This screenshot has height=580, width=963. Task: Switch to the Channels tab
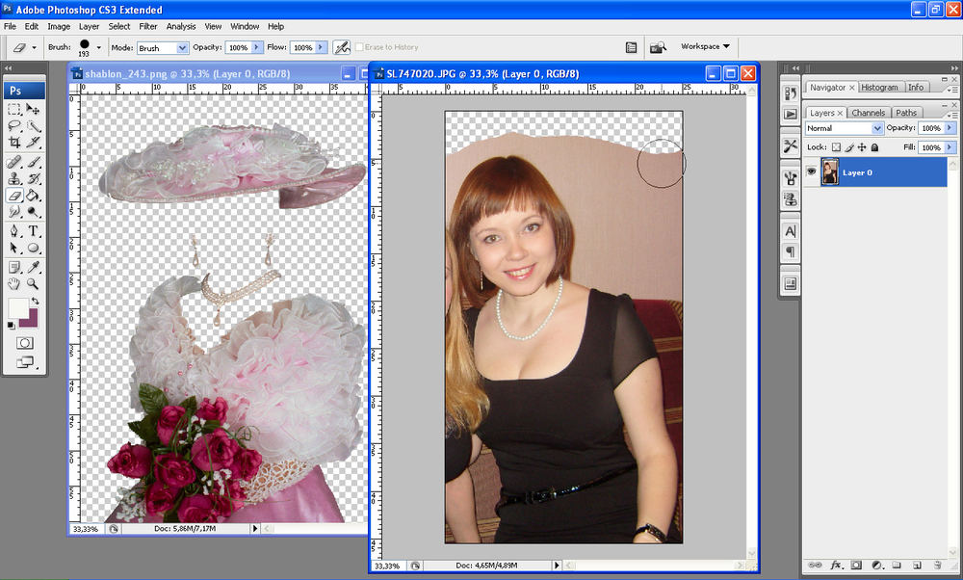(x=868, y=113)
